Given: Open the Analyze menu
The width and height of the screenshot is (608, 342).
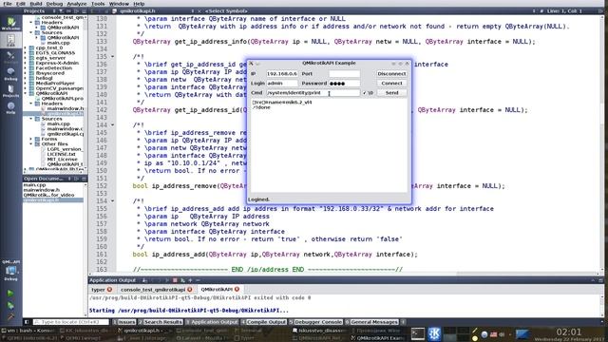Looking at the screenshot, I should pyautogui.click(x=77, y=4).
